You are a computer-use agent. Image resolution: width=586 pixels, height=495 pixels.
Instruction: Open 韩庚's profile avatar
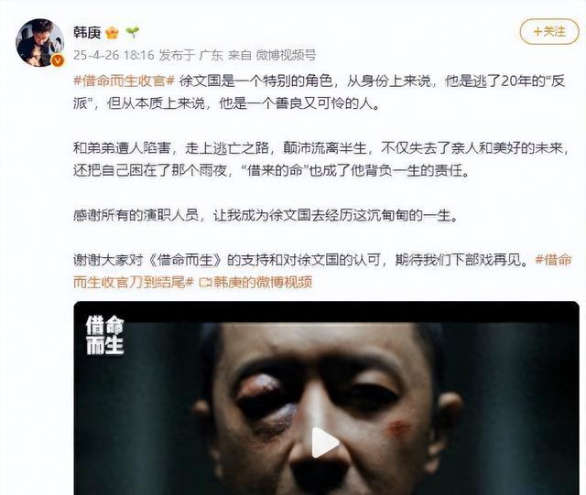point(40,42)
